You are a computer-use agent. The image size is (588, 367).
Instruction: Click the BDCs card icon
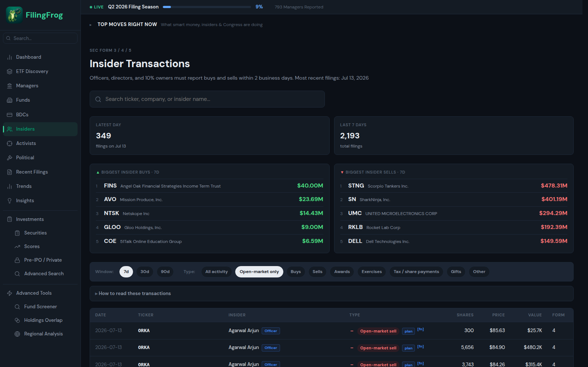coord(10,115)
